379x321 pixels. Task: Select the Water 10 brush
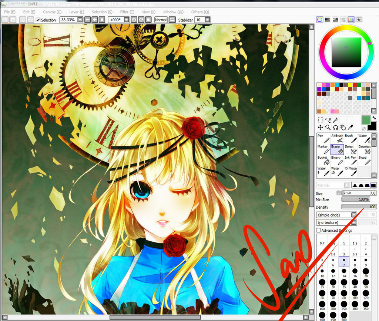point(337,171)
